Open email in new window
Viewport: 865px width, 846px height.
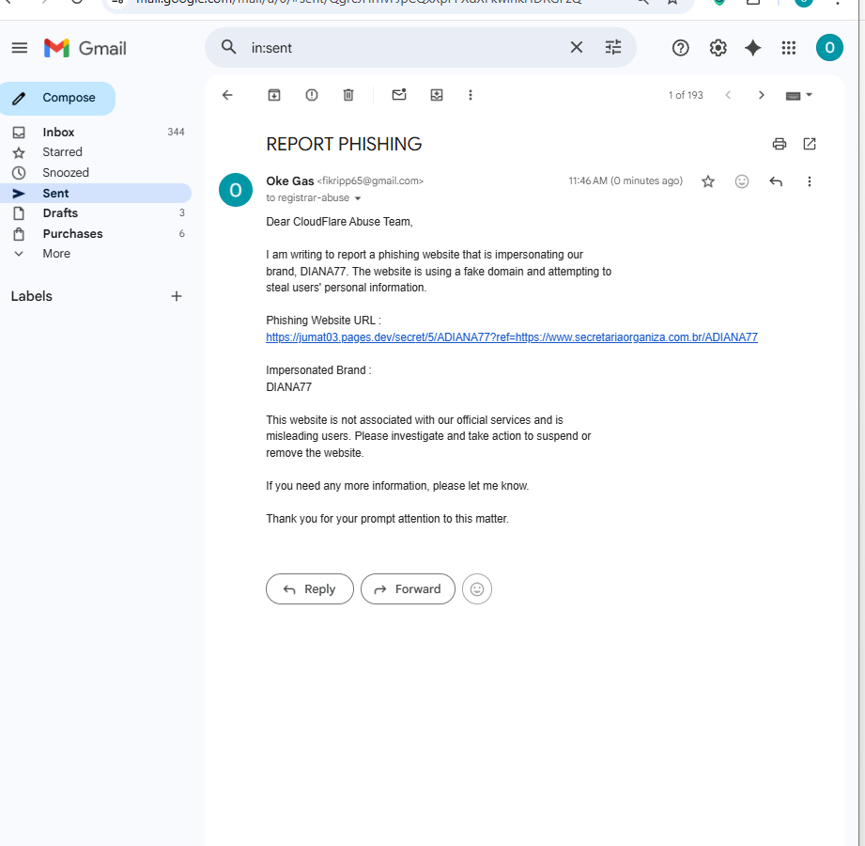(x=810, y=144)
